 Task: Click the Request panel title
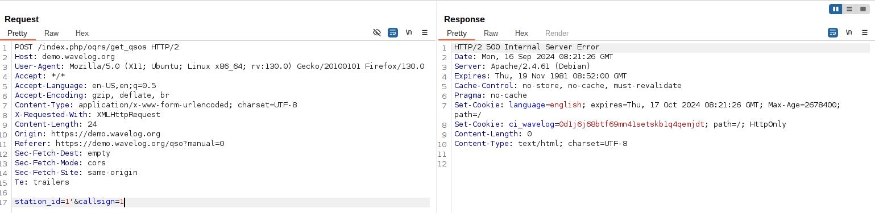coord(22,19)
